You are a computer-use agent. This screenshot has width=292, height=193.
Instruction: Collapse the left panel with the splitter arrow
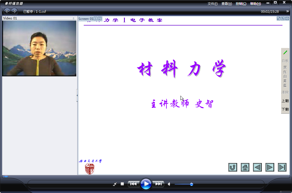pyautogui.click(x=77, y=95)
